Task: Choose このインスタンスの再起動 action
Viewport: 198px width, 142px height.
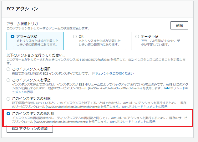Action: click(x=8, y=114)
